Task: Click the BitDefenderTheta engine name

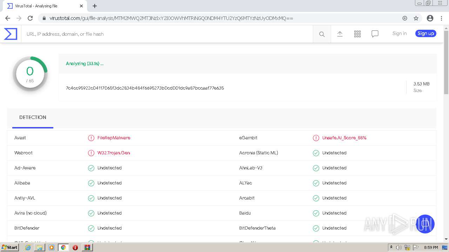Action: tap(257, 228)
